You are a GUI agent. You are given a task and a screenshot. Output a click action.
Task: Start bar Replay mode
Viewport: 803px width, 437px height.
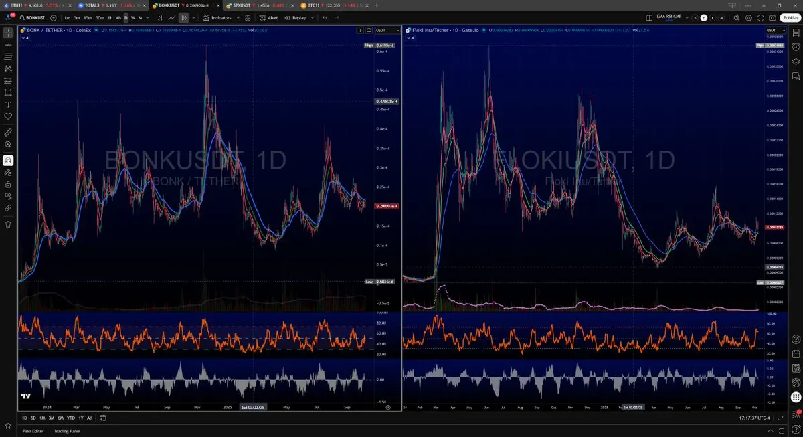[295, 17]
